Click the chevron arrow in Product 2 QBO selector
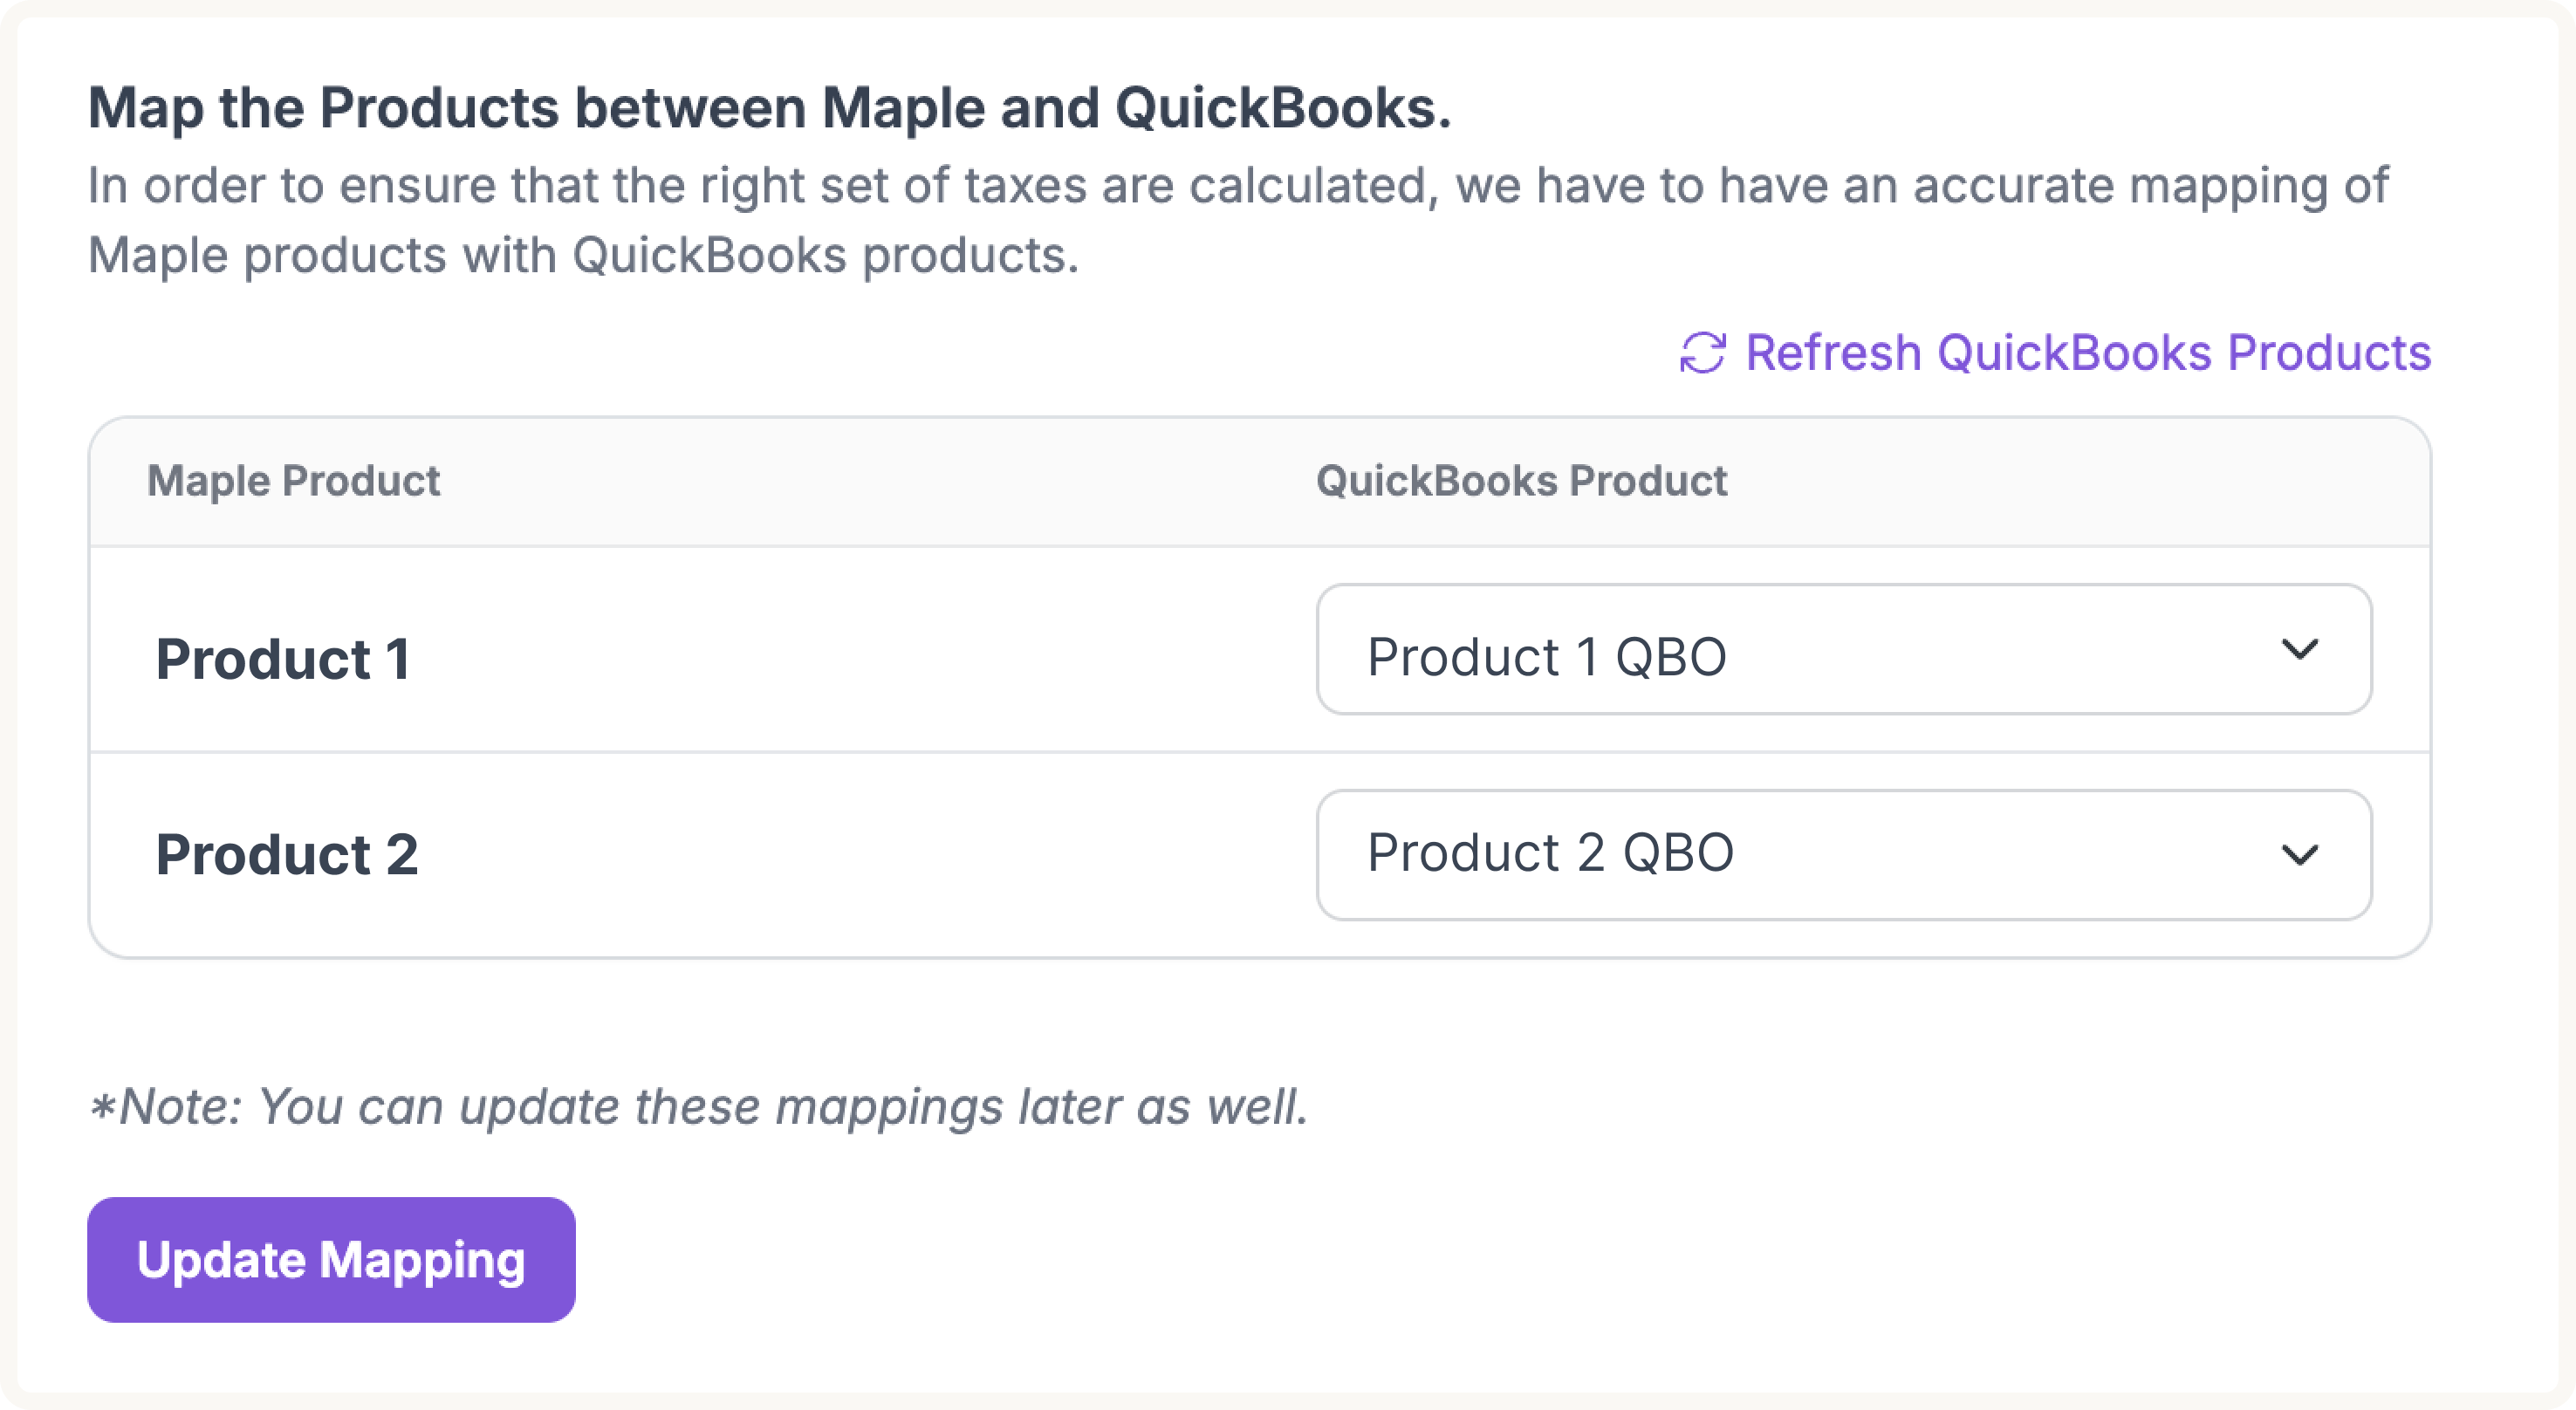The image size is (2576, 1410). tap(2299, 855)
